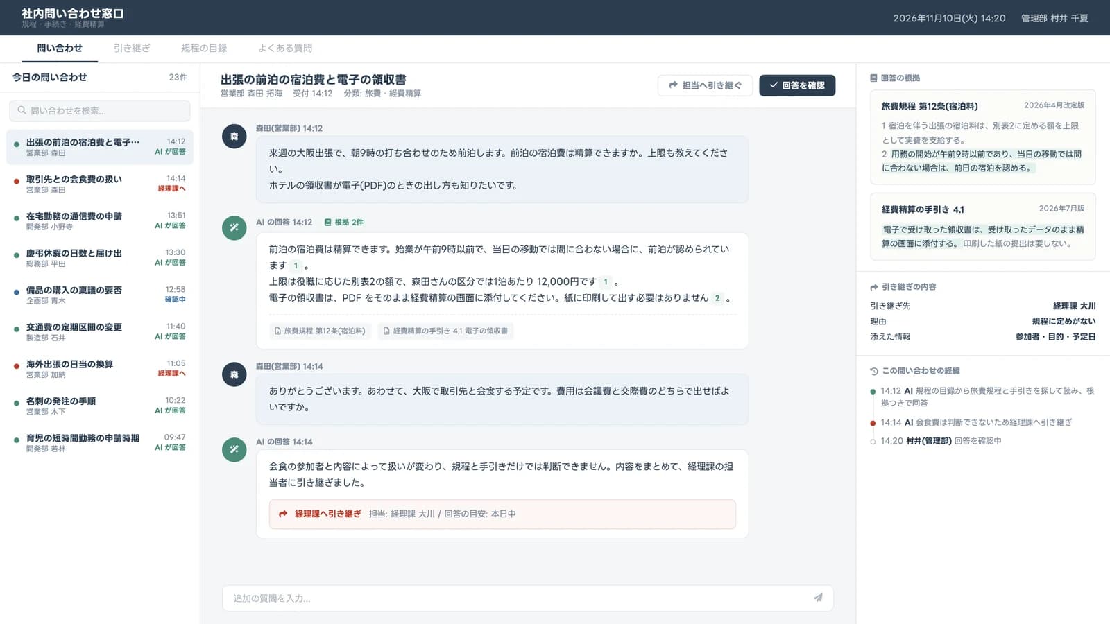Image resolution: width=1110 pixels, height=624 pixels.
Task: Open the よくある質問 tab
Action: click(285, 48)
